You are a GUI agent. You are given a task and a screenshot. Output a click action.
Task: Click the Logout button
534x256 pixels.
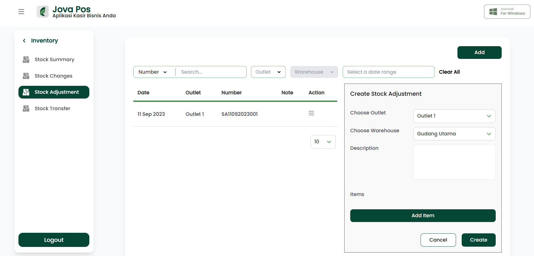(x=54, y=240)
